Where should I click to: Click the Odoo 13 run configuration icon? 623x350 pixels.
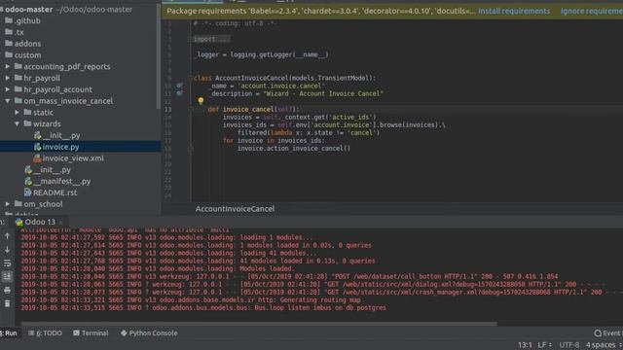tap(19, 222)
